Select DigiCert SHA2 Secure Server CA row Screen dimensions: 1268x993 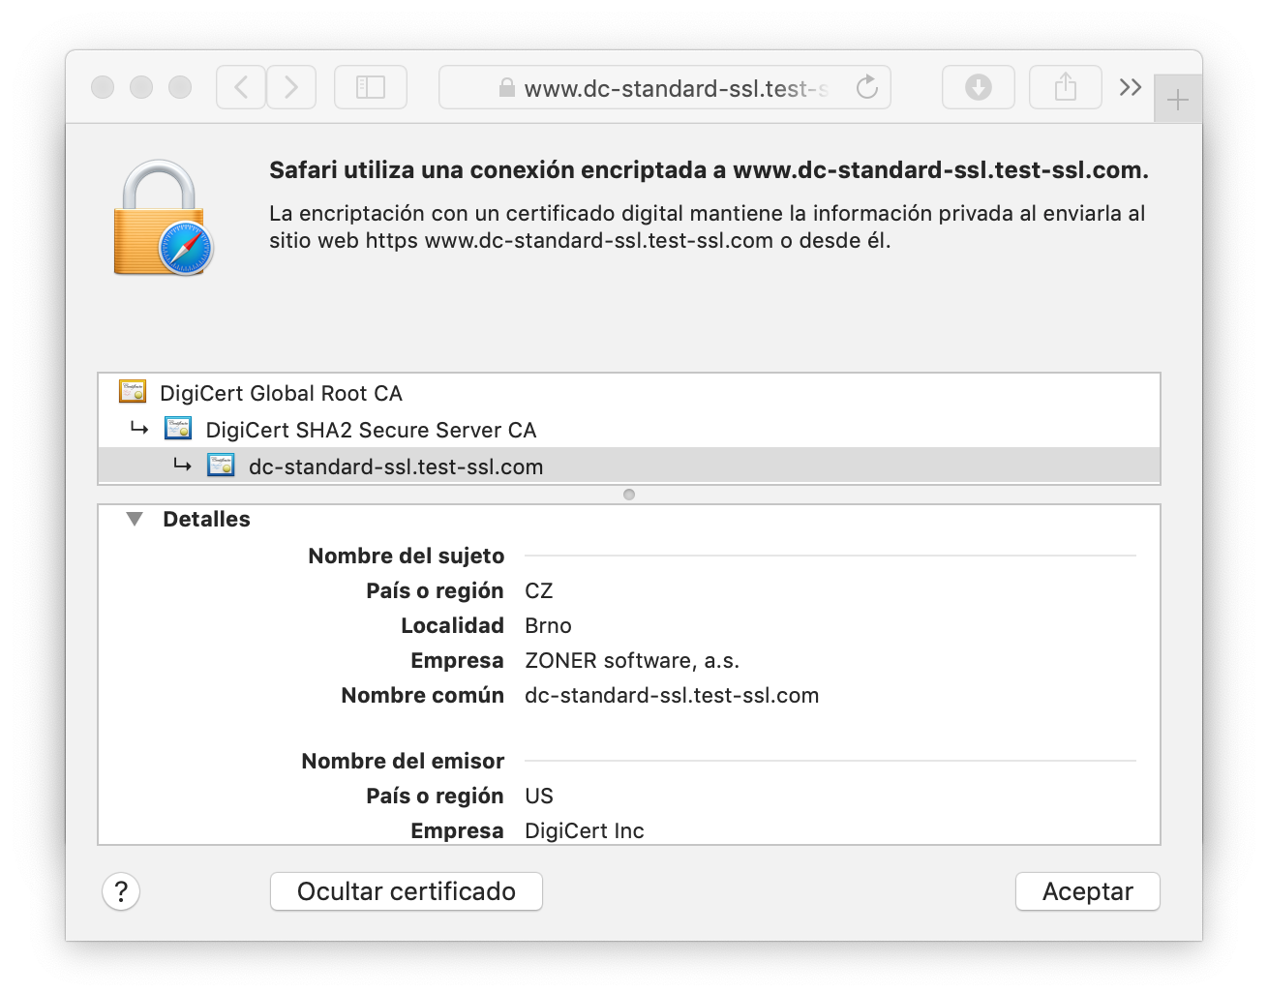629,429
